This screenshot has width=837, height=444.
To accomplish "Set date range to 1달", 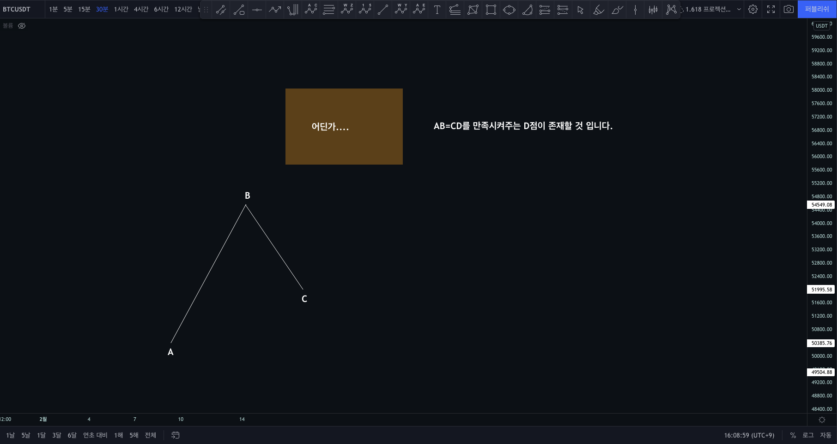I will tap(41, 435).
